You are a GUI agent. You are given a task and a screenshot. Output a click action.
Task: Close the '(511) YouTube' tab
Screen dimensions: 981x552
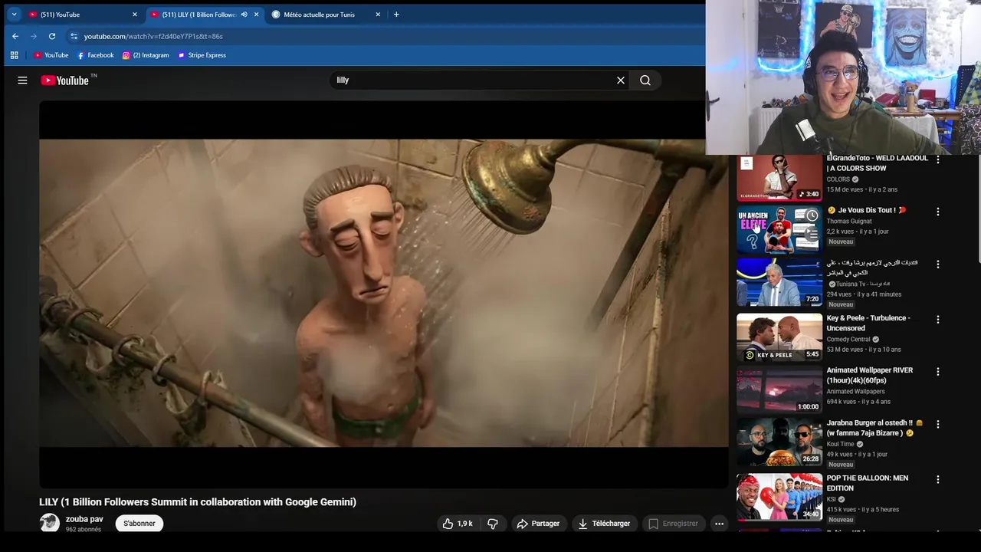[x=135, y=15]
